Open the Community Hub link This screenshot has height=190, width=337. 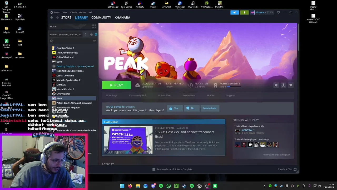[138, 96]
